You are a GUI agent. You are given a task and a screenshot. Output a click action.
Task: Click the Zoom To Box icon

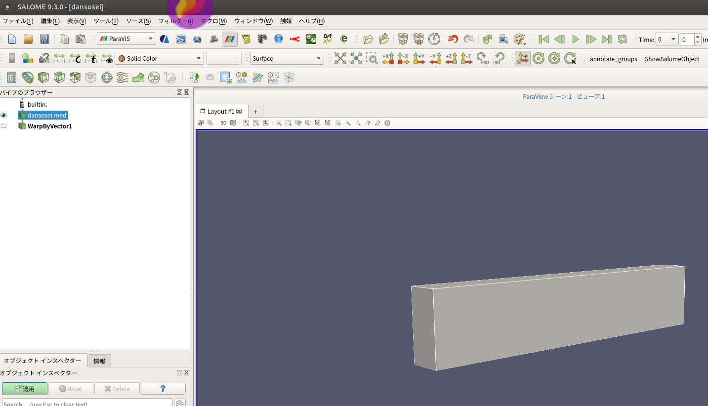coord(372,58)
